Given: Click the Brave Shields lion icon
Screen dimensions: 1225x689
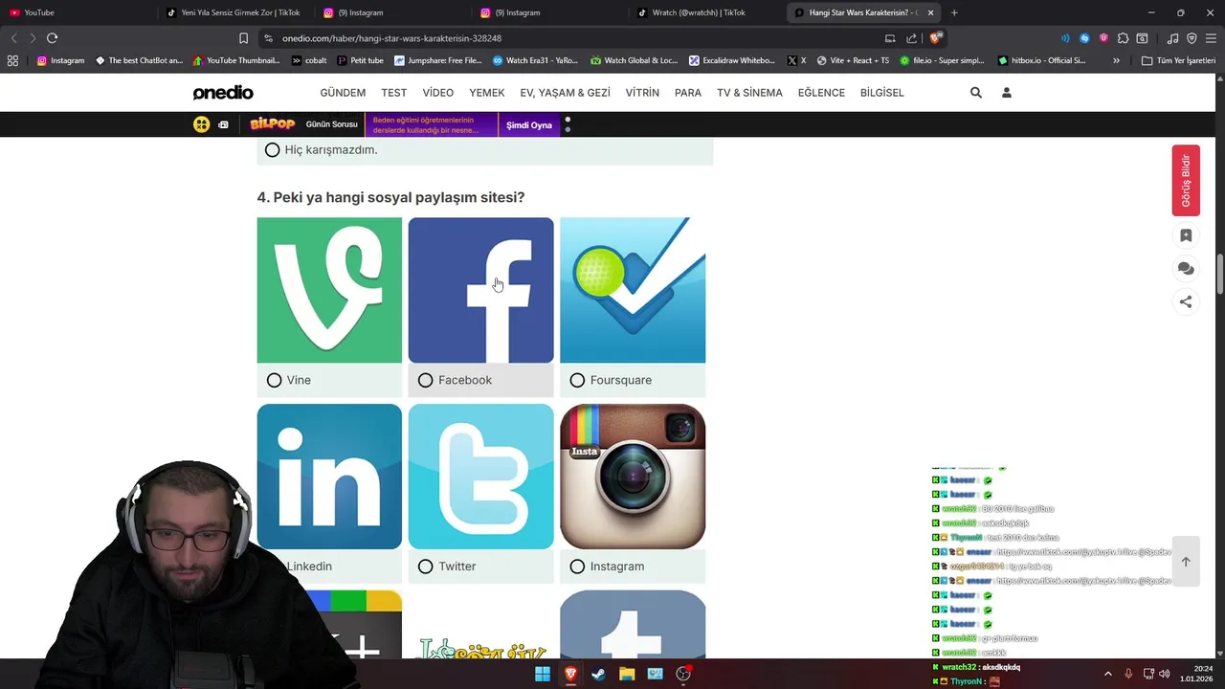Looking at the screenshot, I should click(935, 38).
